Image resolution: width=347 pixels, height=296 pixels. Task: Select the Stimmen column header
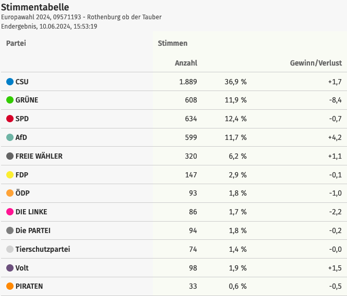pos(172,43)
